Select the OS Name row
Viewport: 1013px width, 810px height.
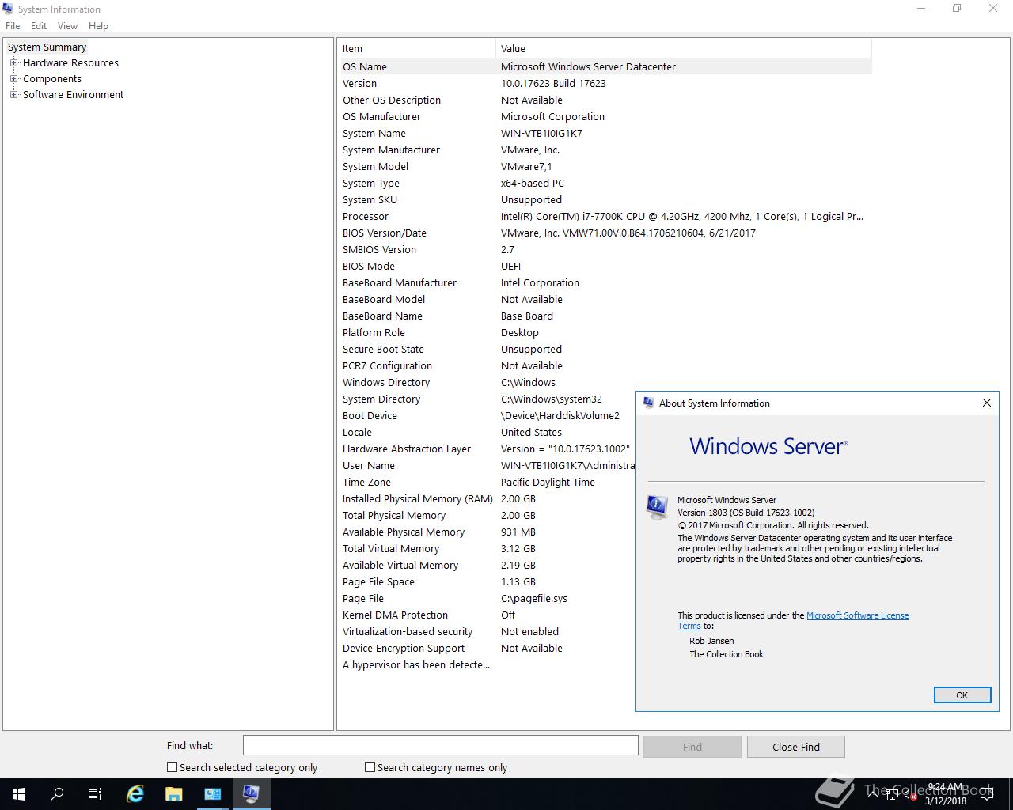[606, 66]
